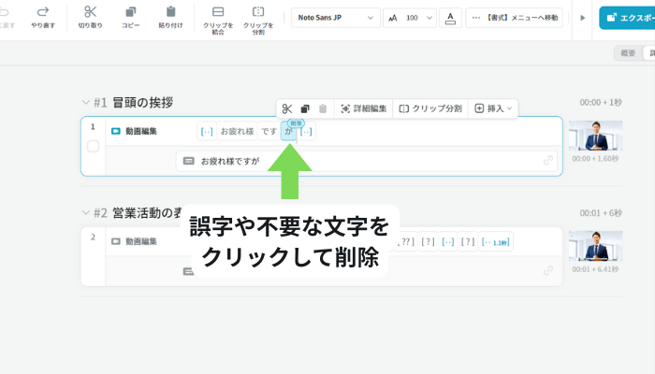Image resolution: width=655 pixels, height=374 pixels.
Task: Click the 切り取り scissors toolbar icon
Action: pyautogui.click(x=90, y=11)
